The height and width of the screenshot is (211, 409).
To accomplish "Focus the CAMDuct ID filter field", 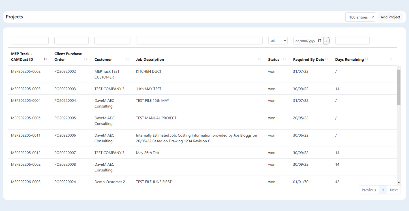I will [30, 41].
